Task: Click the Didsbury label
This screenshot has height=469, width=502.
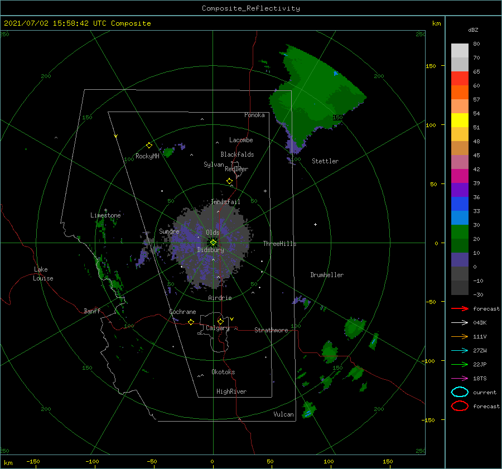Action: (211, 250)
